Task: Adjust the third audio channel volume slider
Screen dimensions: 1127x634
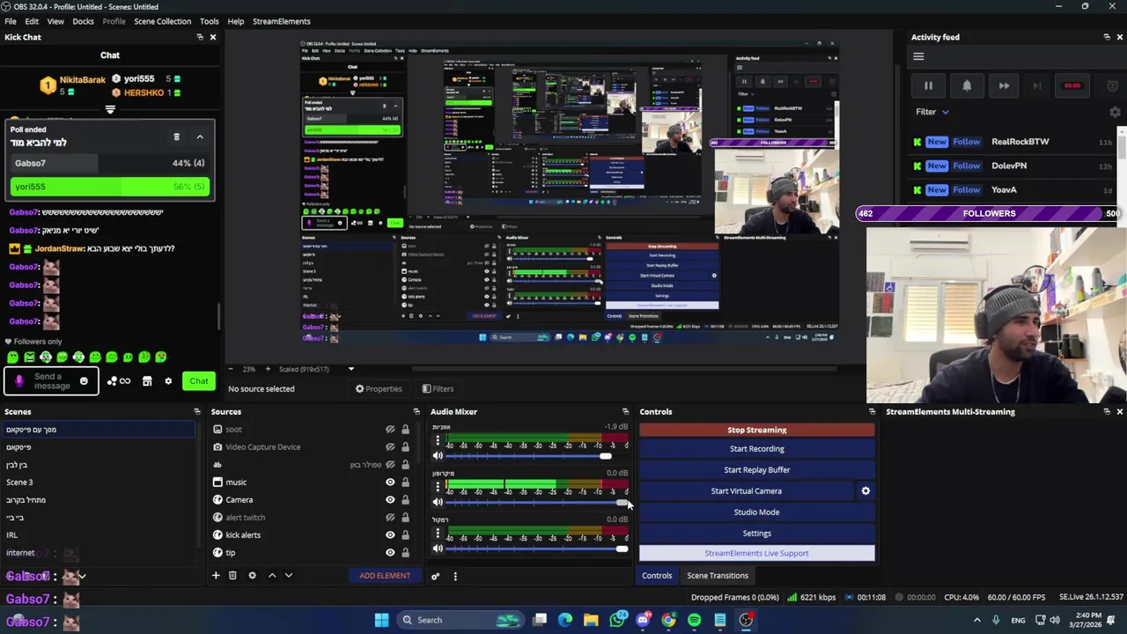Action: pos(537,549)
